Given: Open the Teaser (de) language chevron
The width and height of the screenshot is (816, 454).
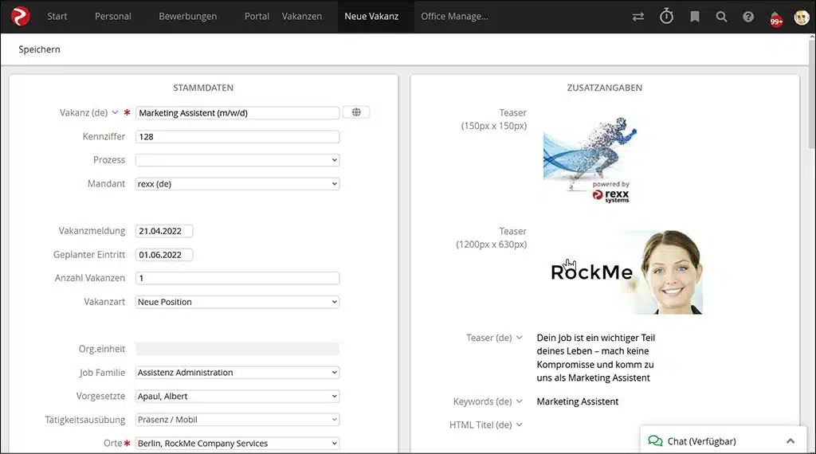Looking at the screenshot, I should click(x=519, y=338).
